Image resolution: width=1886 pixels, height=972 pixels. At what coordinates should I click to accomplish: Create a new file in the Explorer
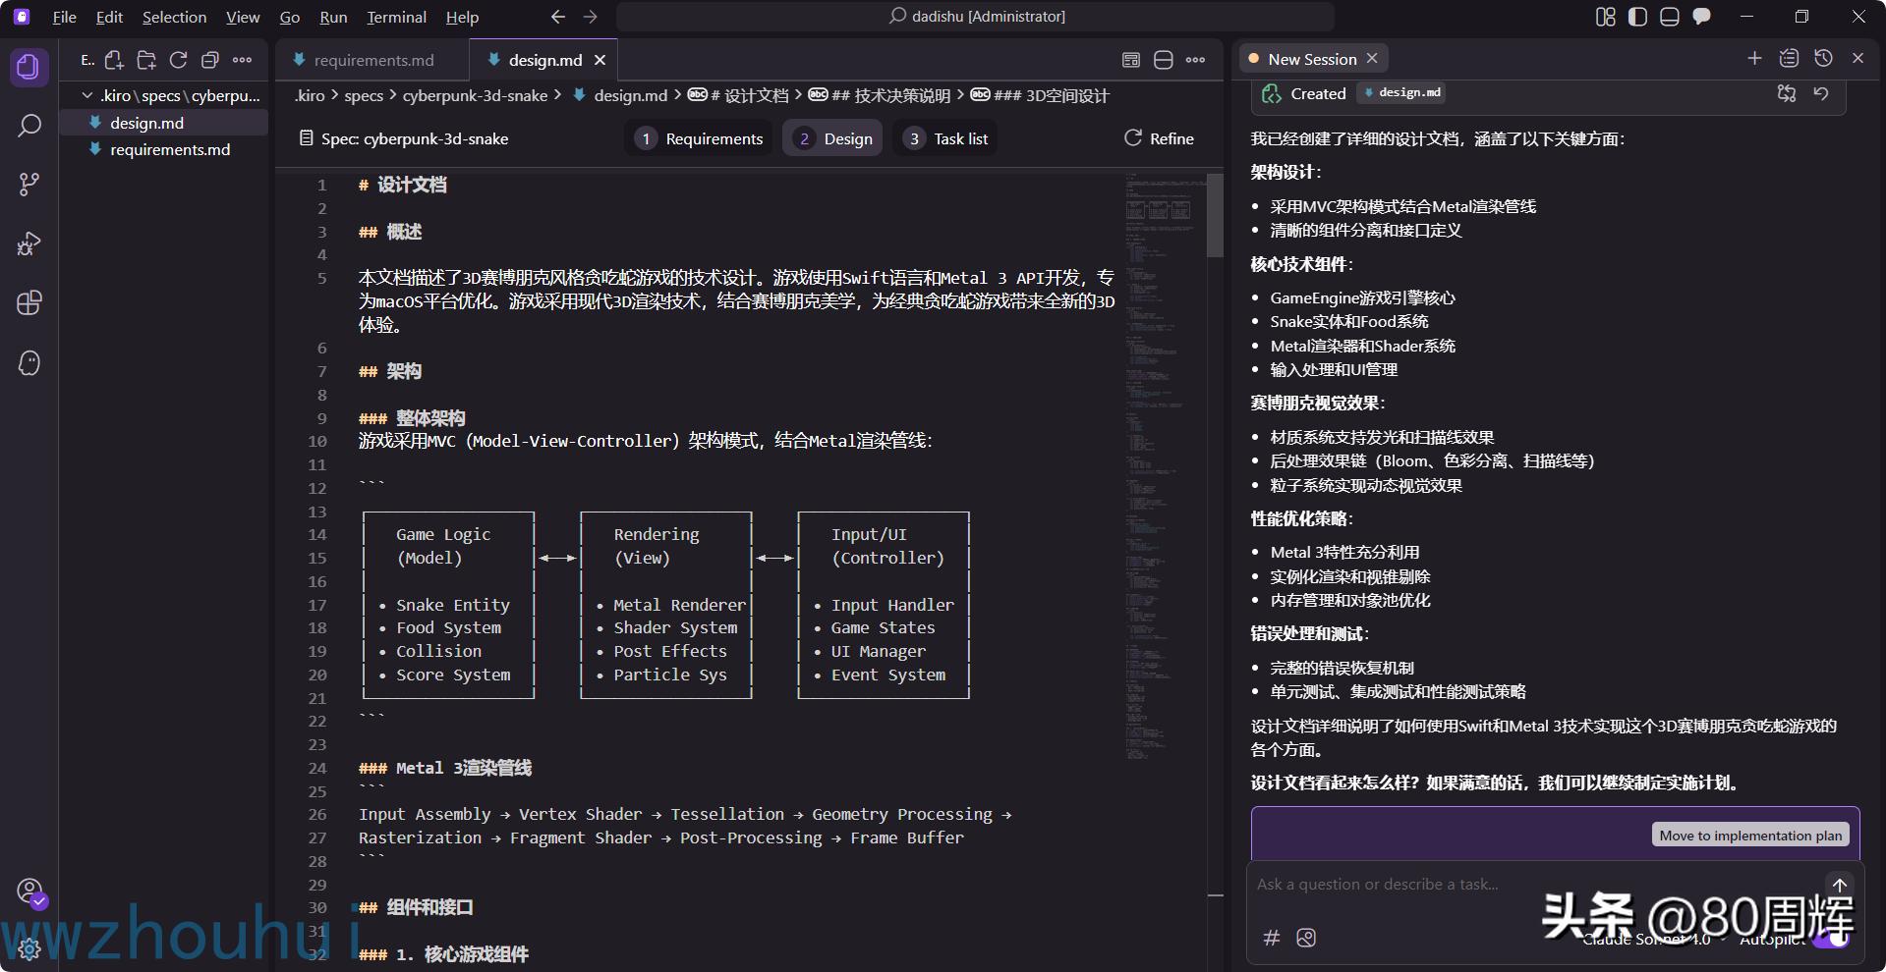[x=114, y=60]
